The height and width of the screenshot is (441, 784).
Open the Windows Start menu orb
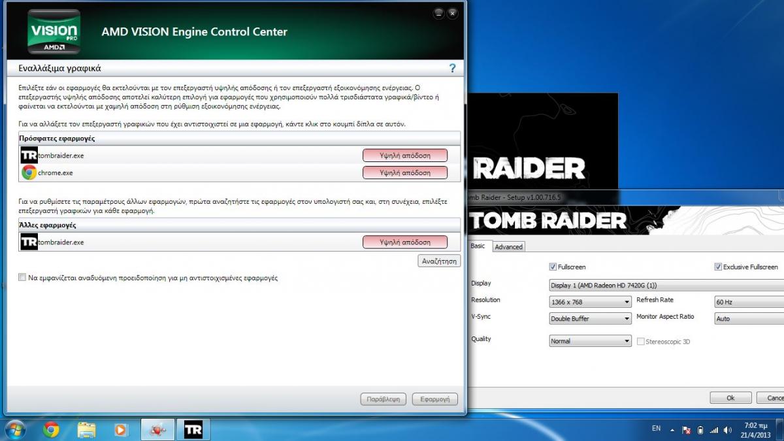pos(15,429)
